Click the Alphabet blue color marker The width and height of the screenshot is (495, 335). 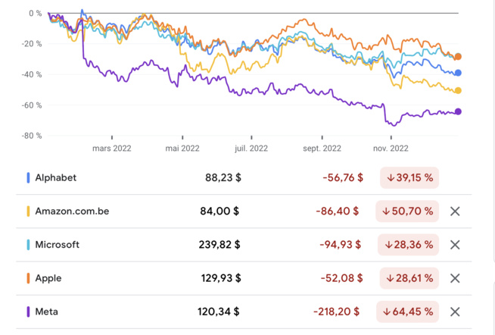click(x=29, y=178)
